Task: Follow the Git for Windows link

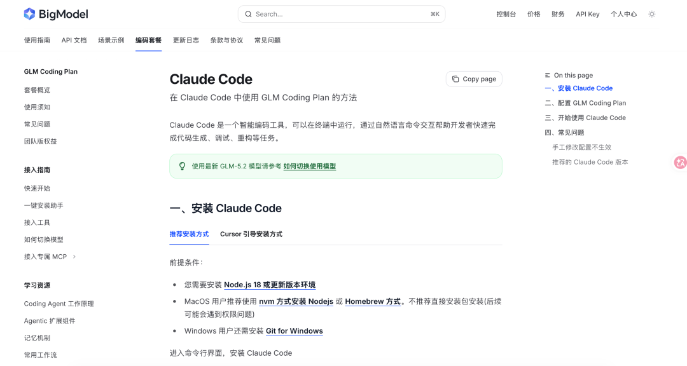Action: click(x=295, y=331)
